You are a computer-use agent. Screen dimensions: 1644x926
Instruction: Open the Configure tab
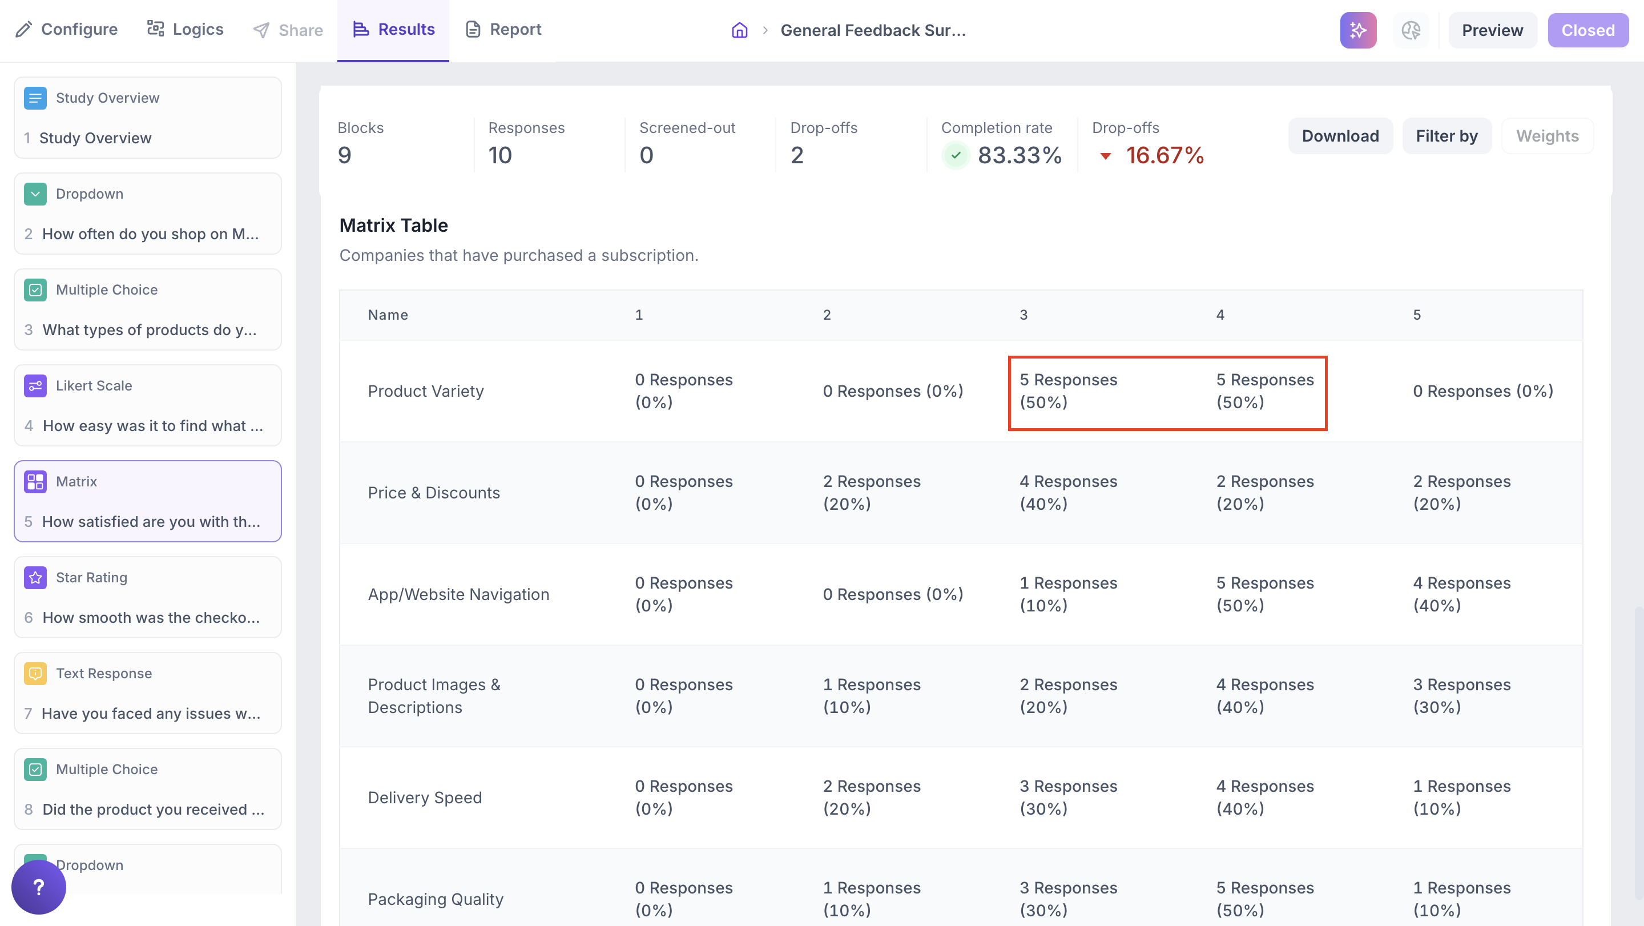pyautogui.click(x=67, y=29)
